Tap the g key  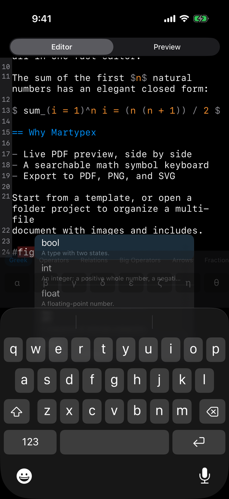[114, 380]
